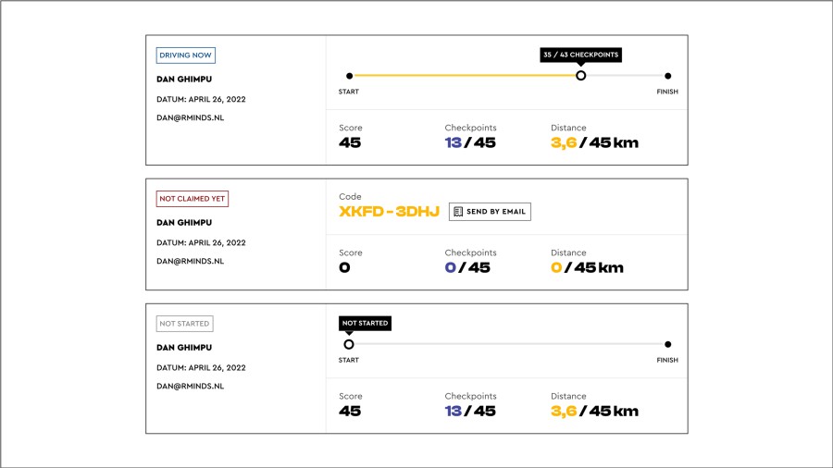Screen dimensions: 833x468
Task: Click the progress handle in the Driving Now card
Action: tap(580, 76)
